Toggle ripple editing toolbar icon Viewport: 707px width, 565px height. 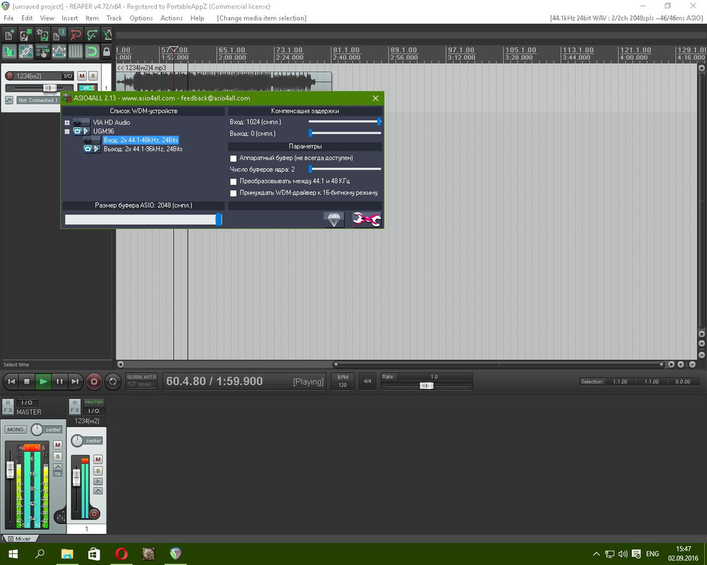pyautogui.click(x=42, y=52)
